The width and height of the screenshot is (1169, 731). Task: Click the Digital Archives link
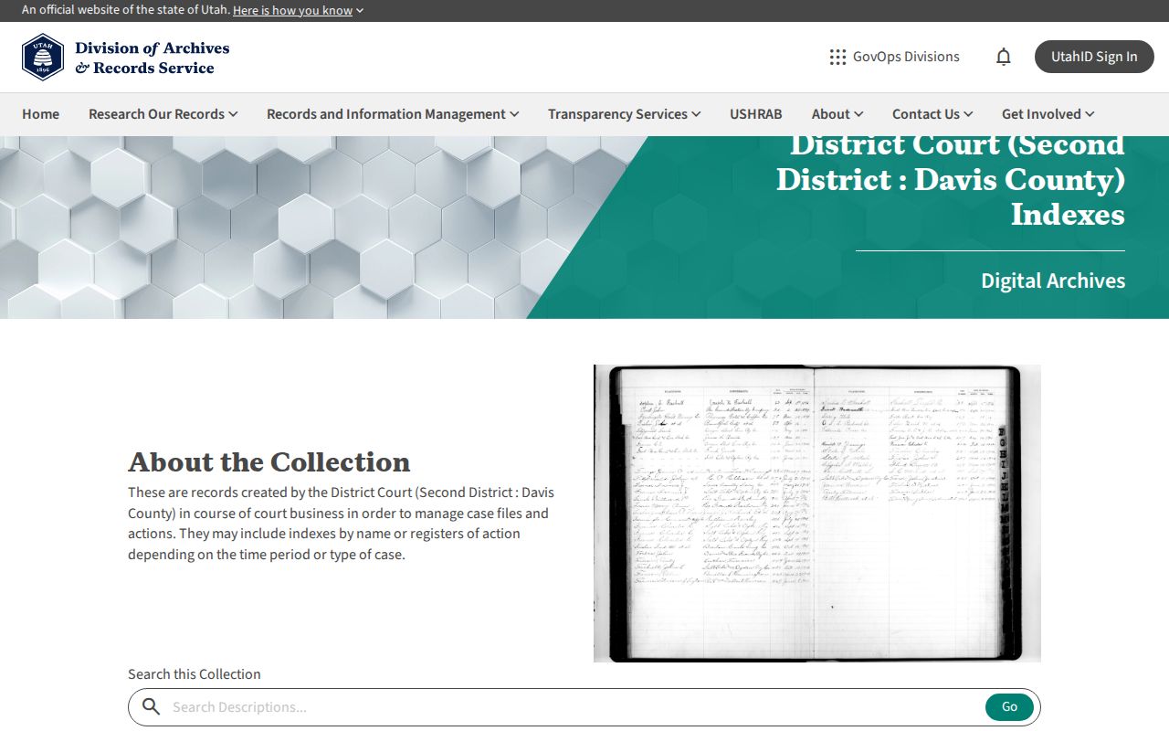click(x=1053, y=281)
